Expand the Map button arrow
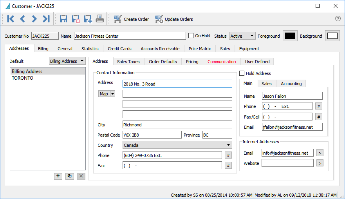 pos(113,94)
